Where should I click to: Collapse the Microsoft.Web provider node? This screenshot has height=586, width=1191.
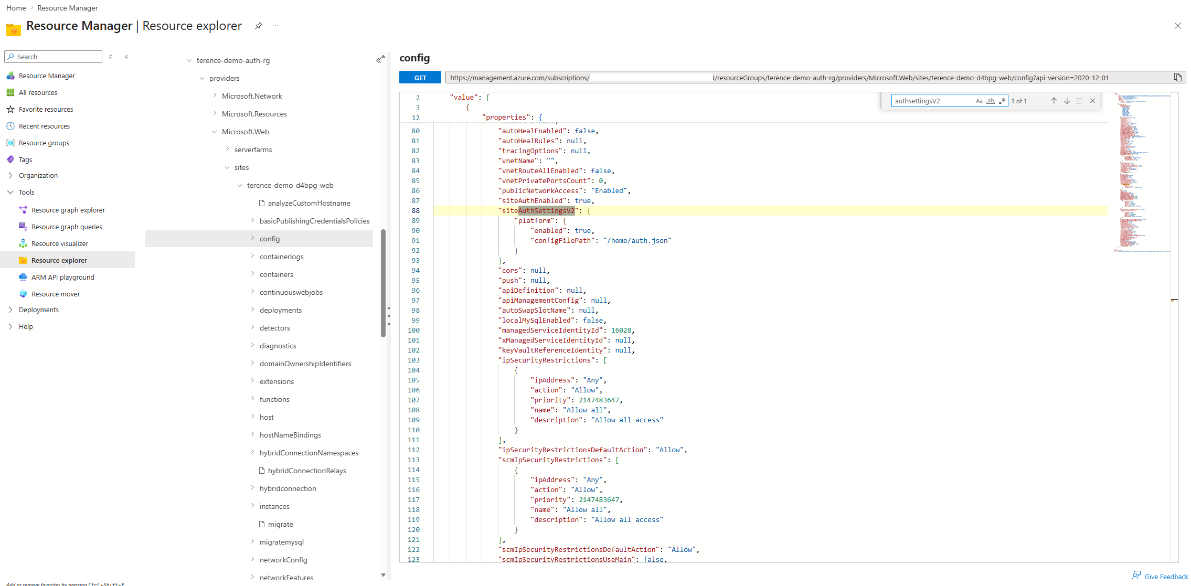215,132
